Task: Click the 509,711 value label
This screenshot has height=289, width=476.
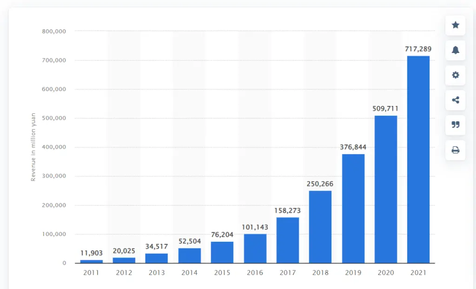Action: 385,109
